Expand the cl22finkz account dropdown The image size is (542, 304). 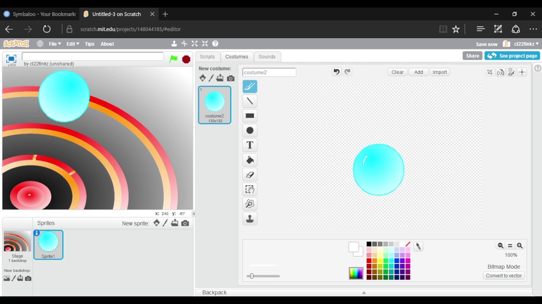pos(526,44)
